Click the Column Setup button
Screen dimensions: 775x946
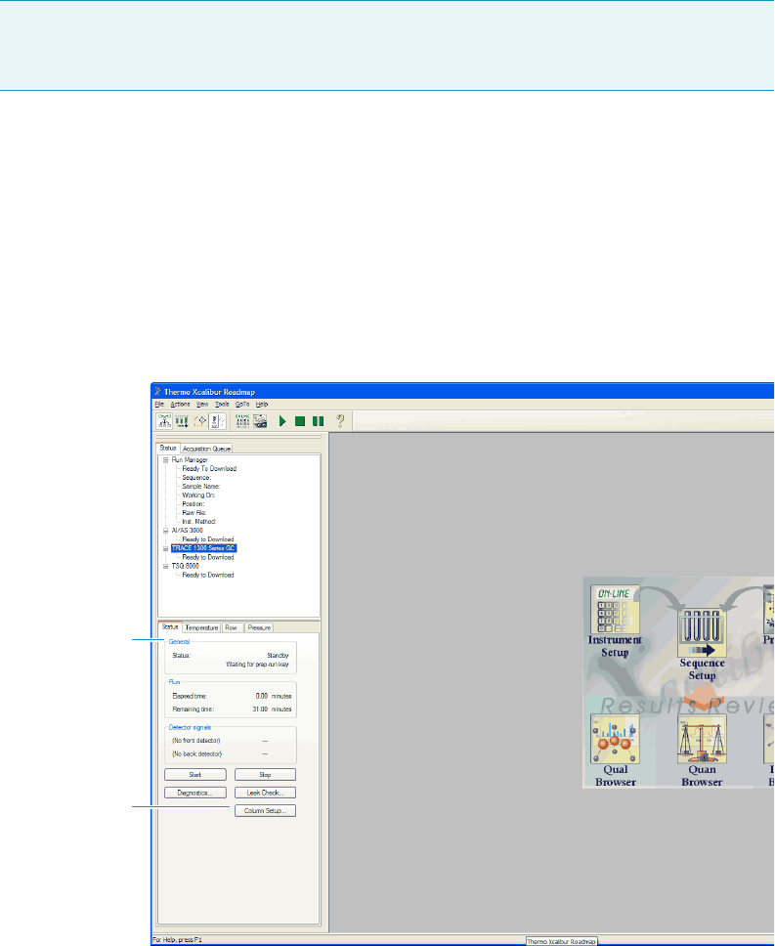266,811
